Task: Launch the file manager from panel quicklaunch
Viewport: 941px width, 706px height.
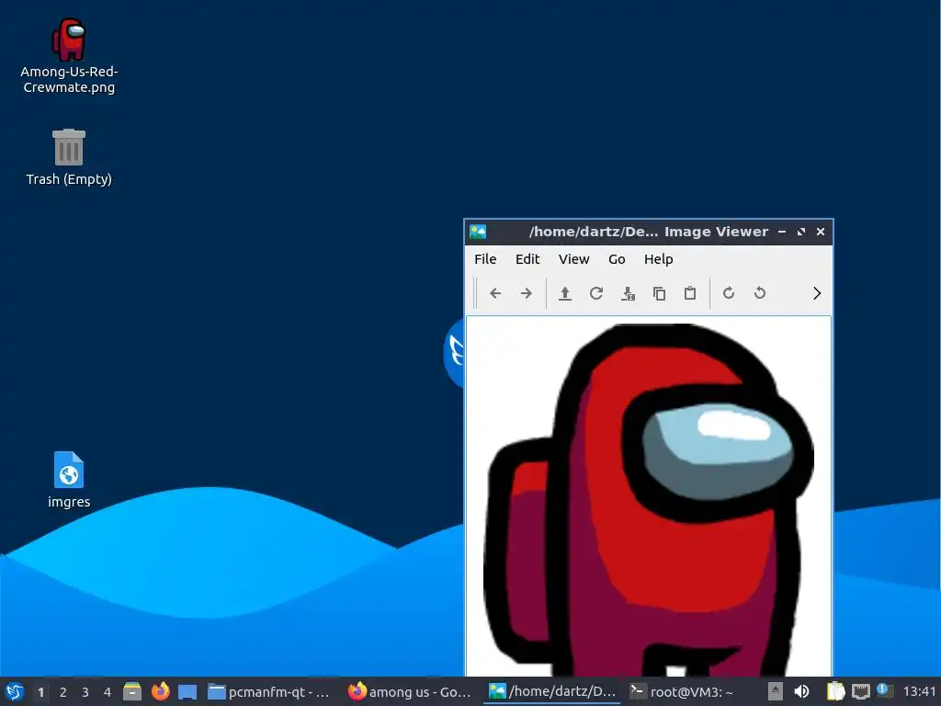Action: click(x=132, y=691)
